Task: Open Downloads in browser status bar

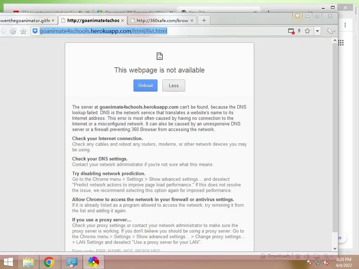Action: (276, 256)
